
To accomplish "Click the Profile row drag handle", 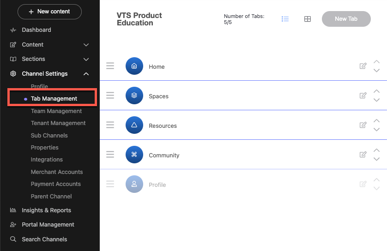I will click(110, 184).
